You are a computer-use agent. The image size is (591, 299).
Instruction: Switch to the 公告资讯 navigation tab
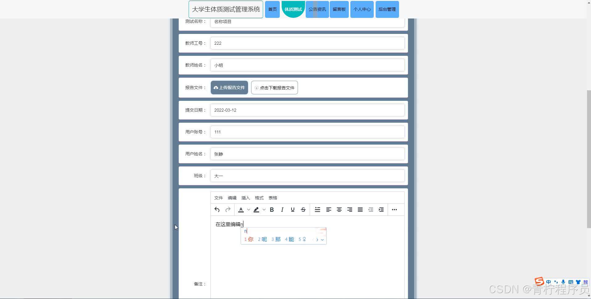pyautogui.click(x=317, y=9)
